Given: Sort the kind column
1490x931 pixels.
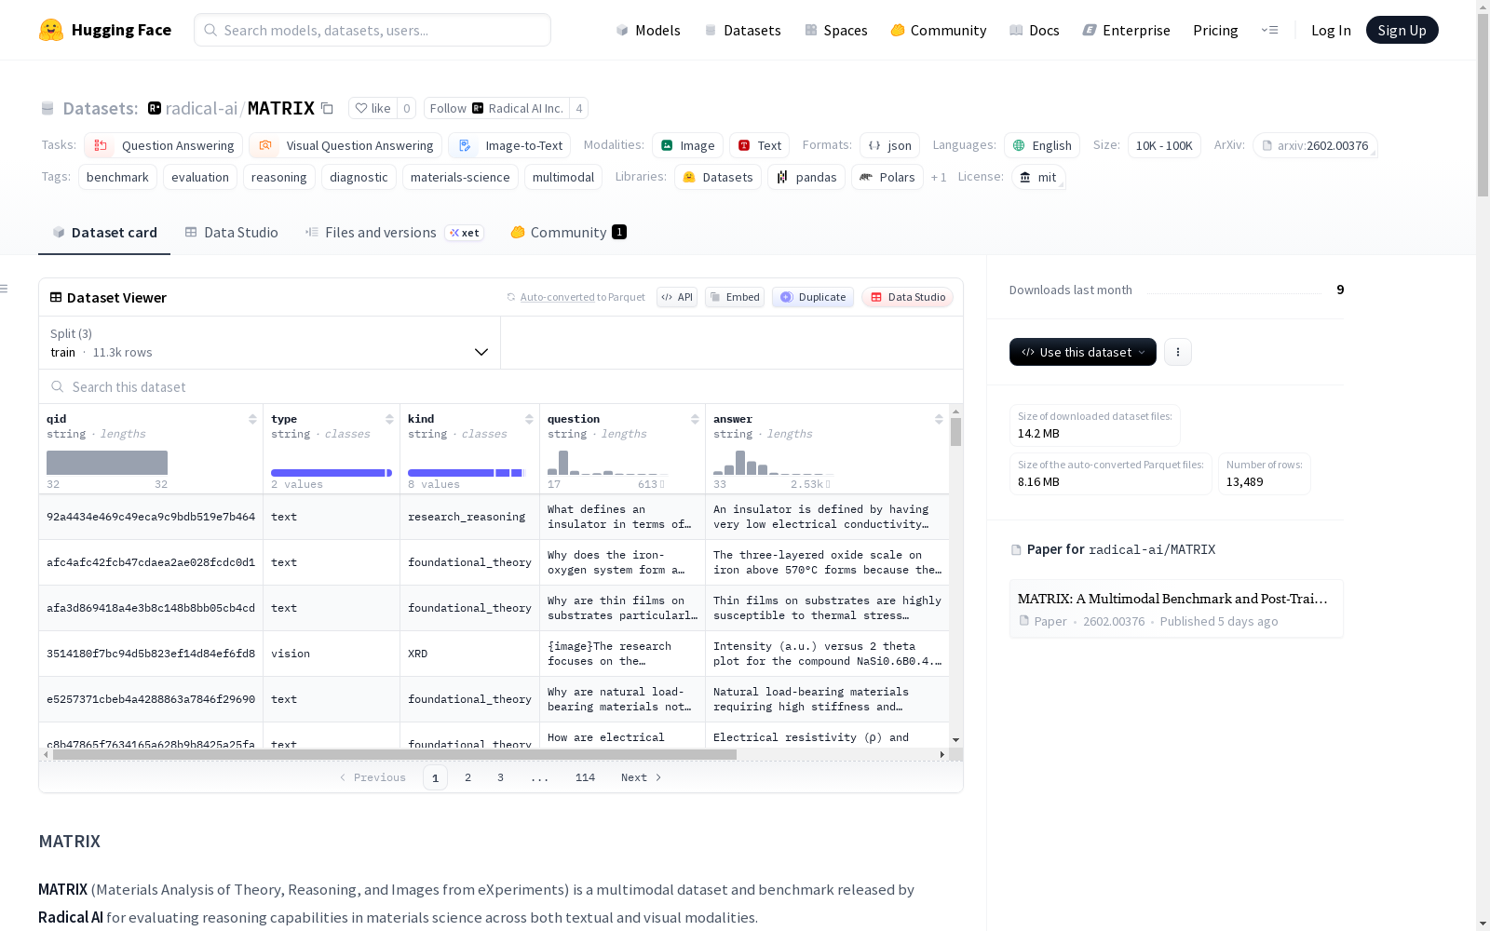Looking at the screenshot, I should 529,419.
